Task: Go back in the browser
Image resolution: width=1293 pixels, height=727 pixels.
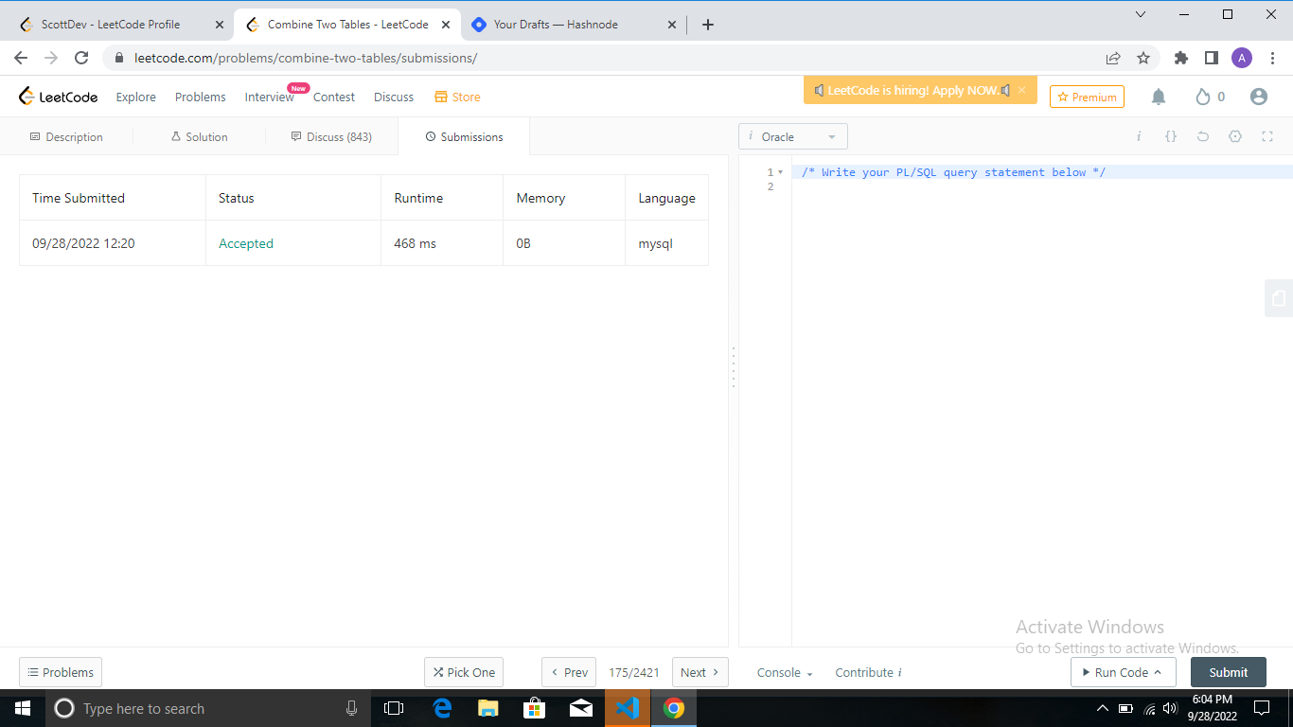Action: point(21,58)
